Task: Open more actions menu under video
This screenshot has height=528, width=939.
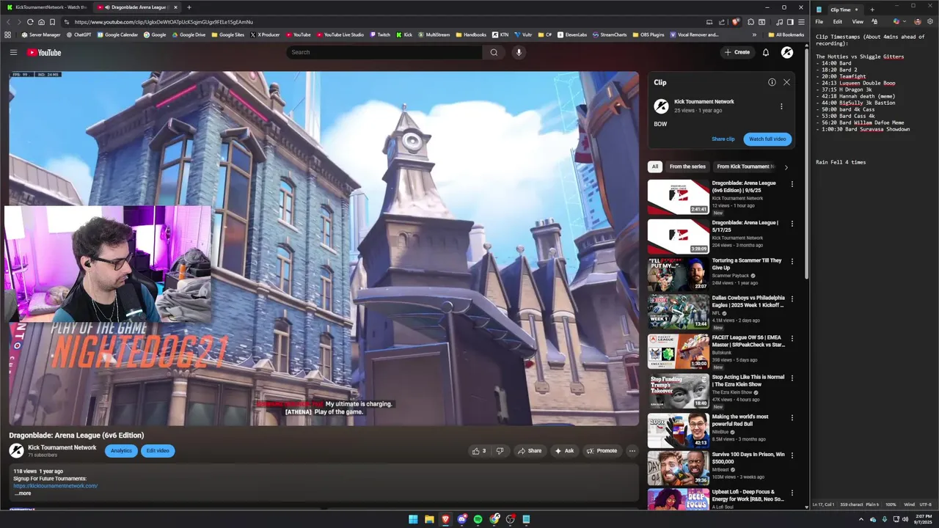Action: tap(632, 451)
